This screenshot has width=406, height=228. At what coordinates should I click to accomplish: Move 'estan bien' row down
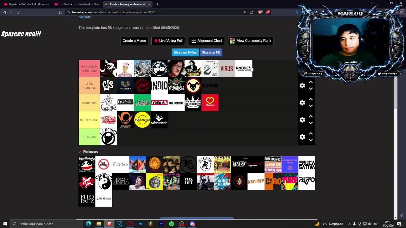pyautogui.click(x=311, y=106)
